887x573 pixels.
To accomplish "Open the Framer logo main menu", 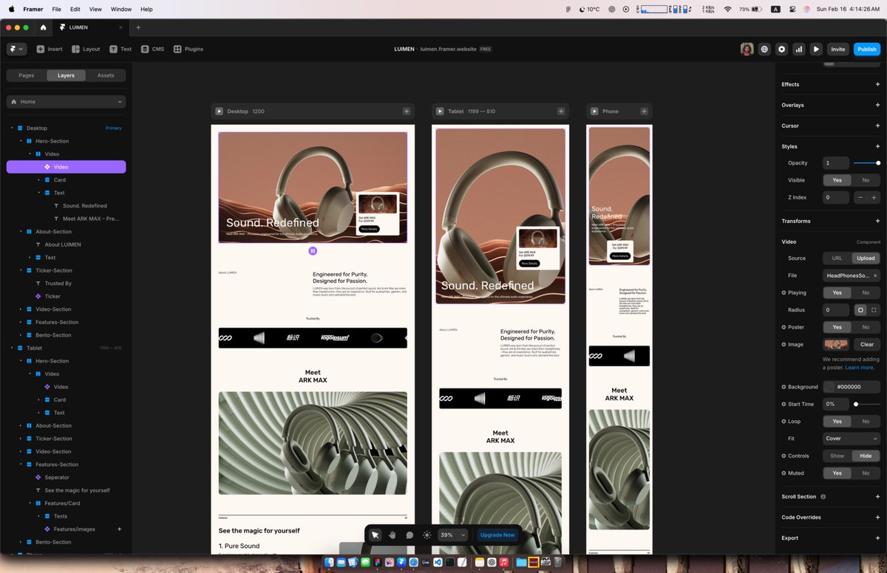I will tap(16, 49).
